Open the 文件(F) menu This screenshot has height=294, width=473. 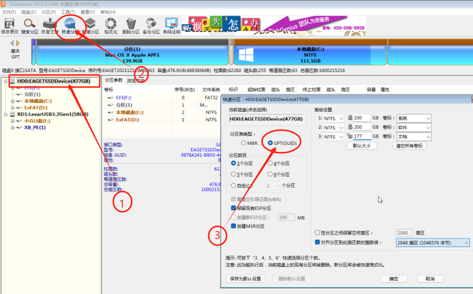coord(9,12)
